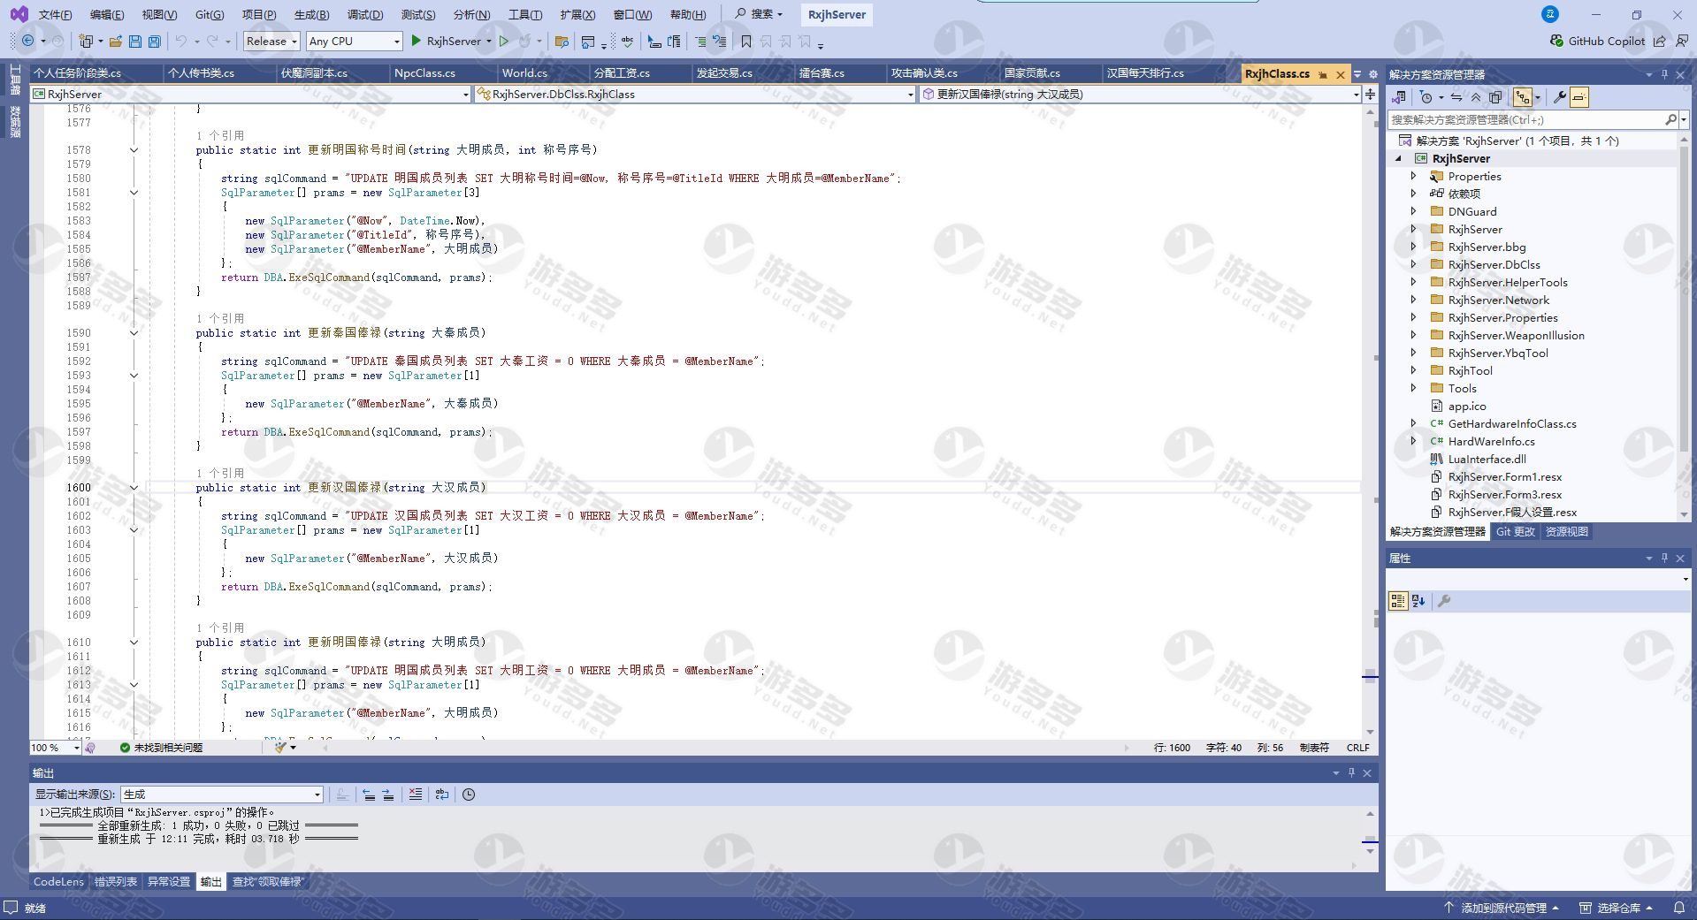Viewport: 1697px width, 920px height.
Task: Open the 文件(F) menu
Action: pos(56,14)
